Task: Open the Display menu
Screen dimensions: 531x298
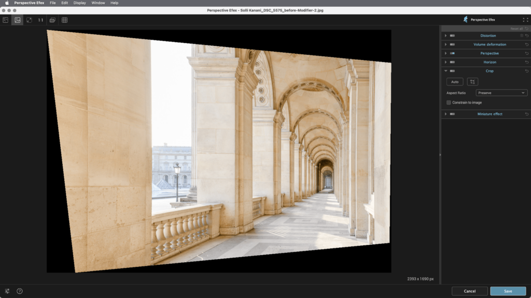Action: point(79,3)
